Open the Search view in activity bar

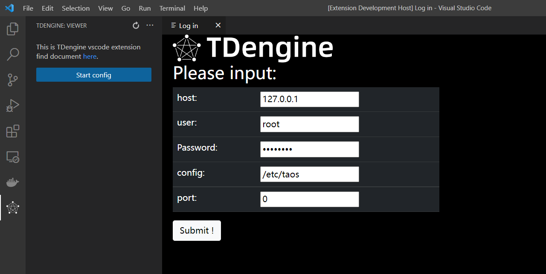click(13, 54)
